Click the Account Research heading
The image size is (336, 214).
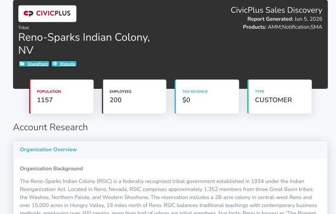coord(50,127)
